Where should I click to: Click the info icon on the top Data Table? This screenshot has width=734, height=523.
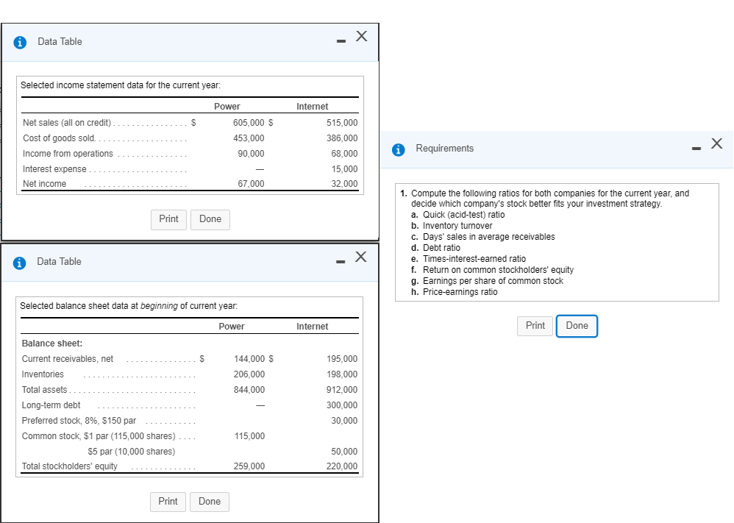[19, 42]
